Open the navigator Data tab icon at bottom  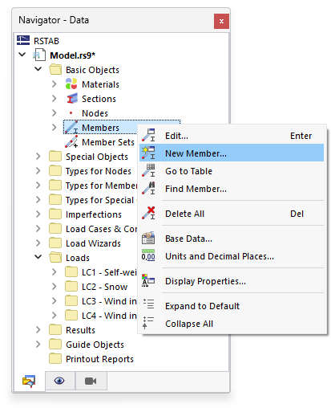tap(29, 381)
